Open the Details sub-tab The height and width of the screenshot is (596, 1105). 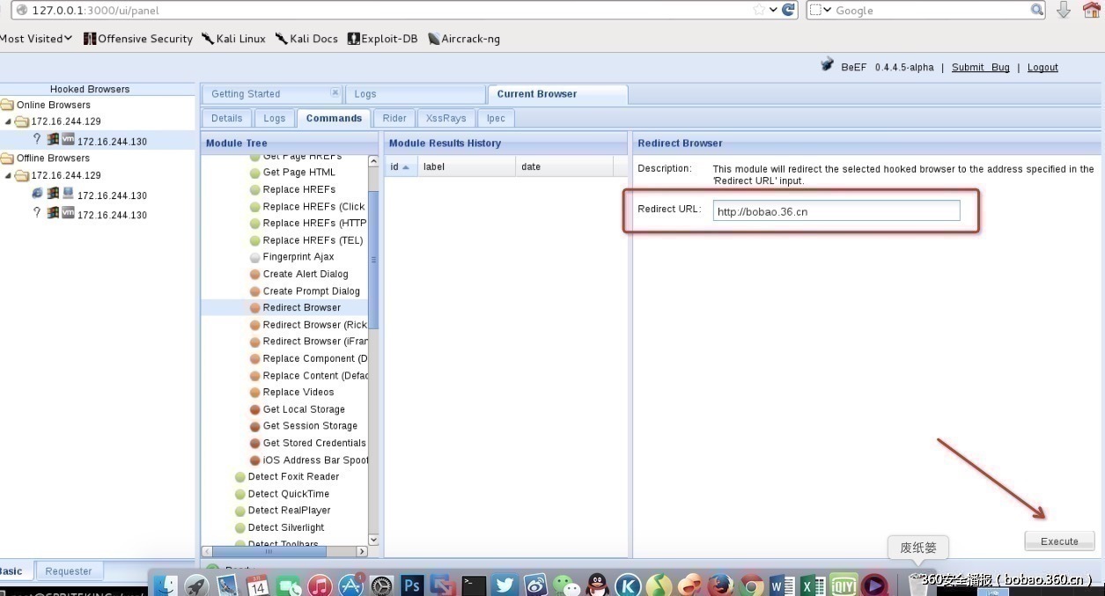click(x=226, y=118)
